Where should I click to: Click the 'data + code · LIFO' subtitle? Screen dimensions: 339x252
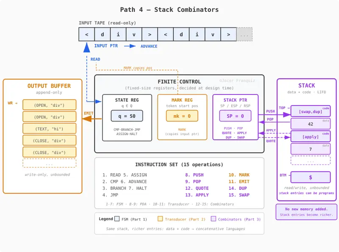point(306,92)
